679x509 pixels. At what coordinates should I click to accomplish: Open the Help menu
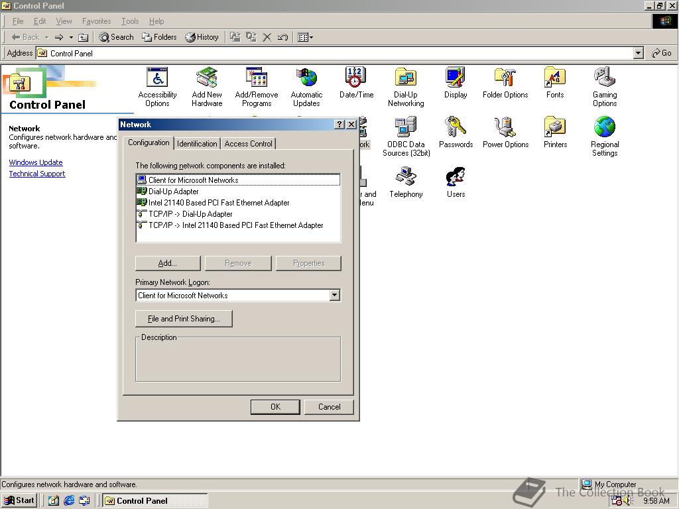pos(156,21)
